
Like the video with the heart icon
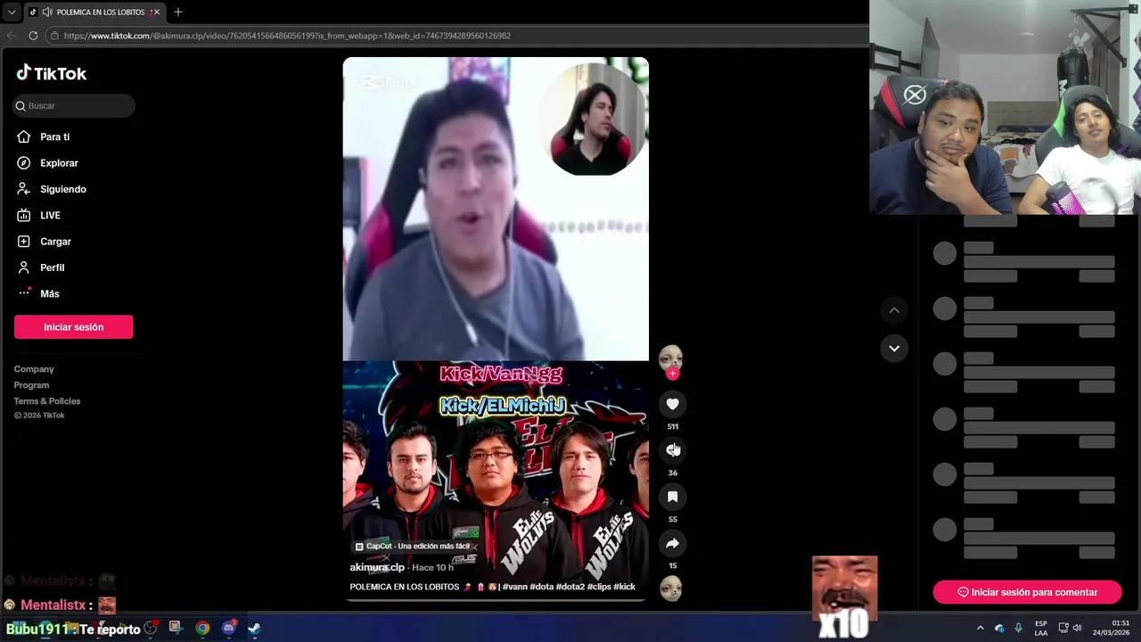(x=672, y=404)
